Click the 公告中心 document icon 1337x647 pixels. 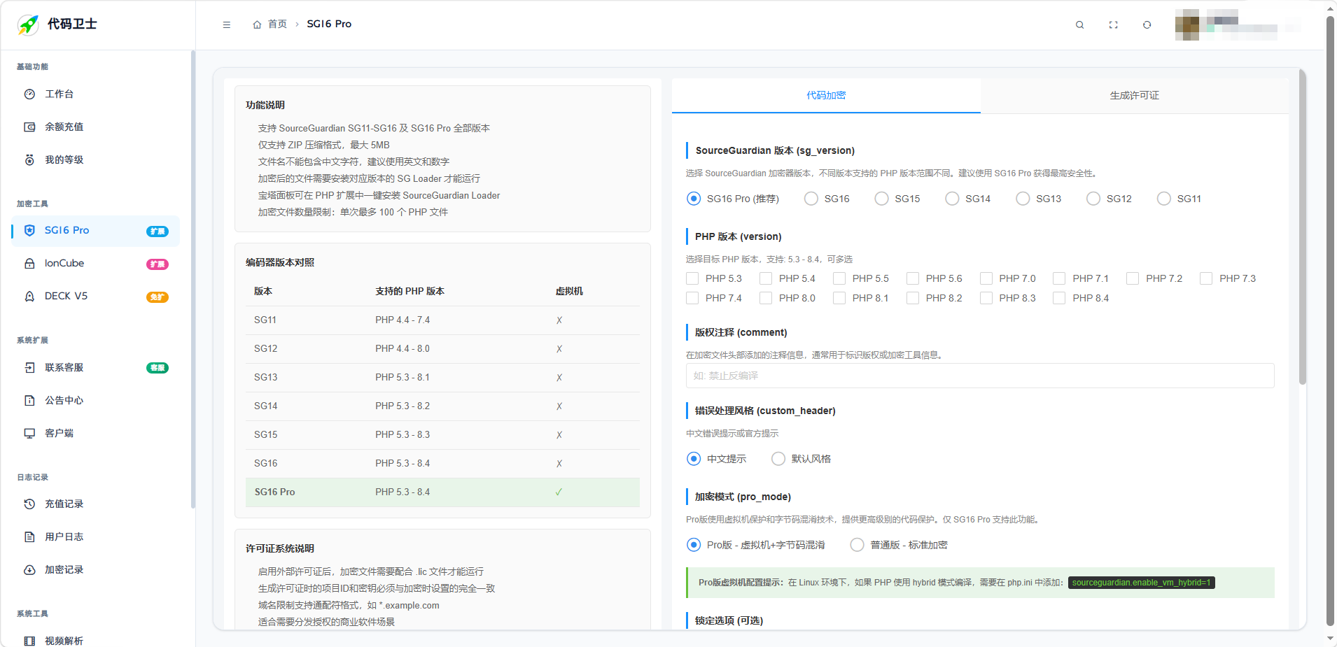(29, 401)
